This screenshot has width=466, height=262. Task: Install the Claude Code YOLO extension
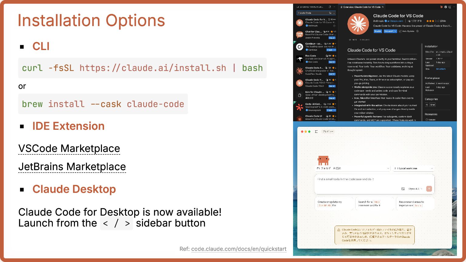point(332,86)
